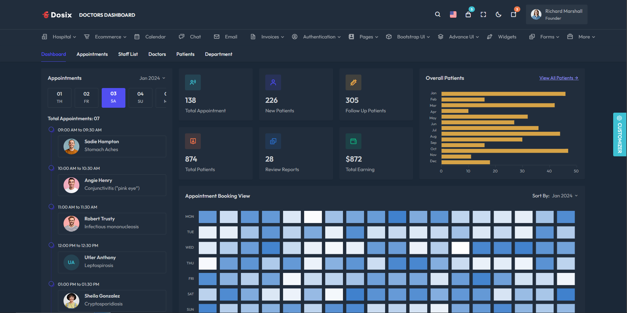This screenshot has width=627, height=313.
Task: Expand the Authentication dropdown menu
Action: [339, 37]
